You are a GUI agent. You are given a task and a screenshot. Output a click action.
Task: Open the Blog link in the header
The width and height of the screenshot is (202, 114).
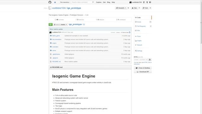coord(109,2)
